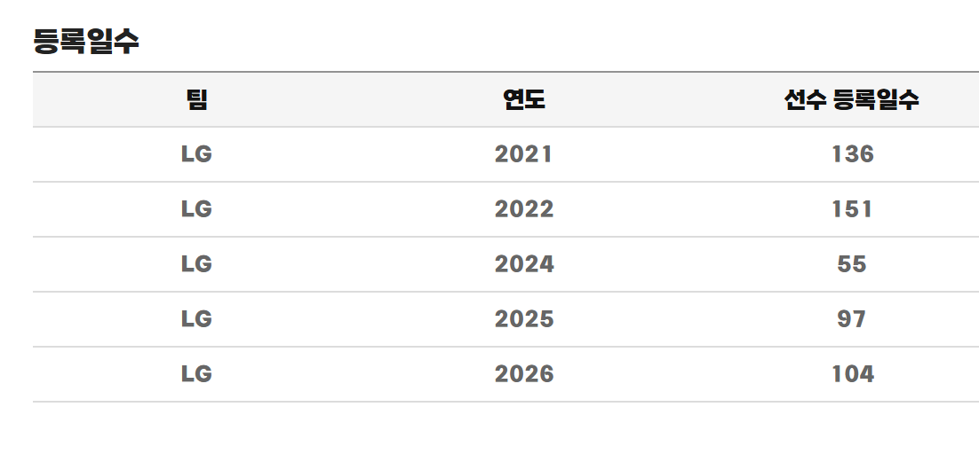This screenshot has height=454, width=979.
Task: Click the year 2024 cell
Action: coord(524,264)
